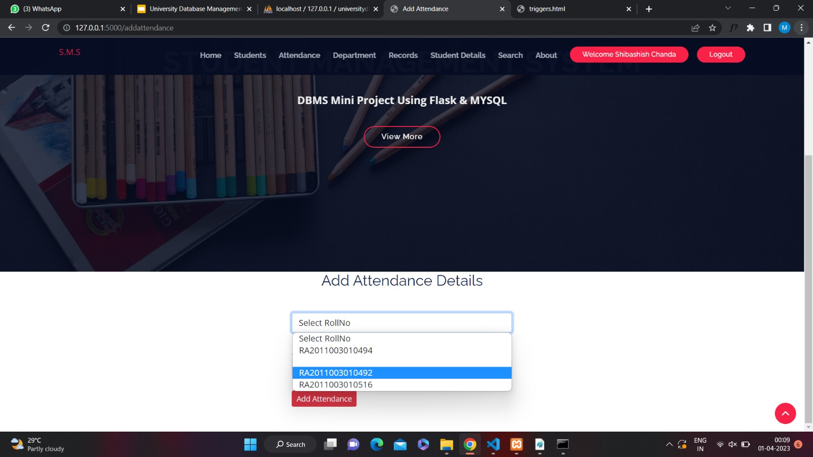813x457 pixels.
Task: Collapse the Select RollNo dropdown field
Action: pos(402,322)
